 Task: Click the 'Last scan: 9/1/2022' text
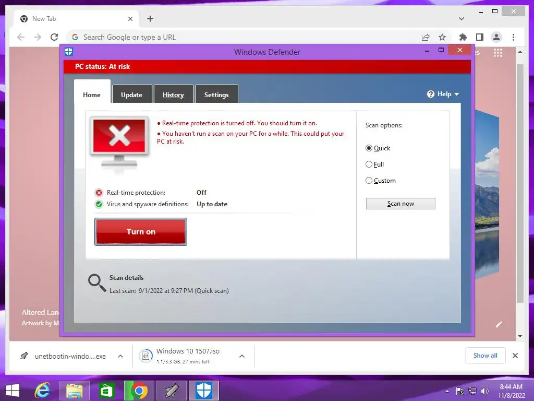[169, 291]
